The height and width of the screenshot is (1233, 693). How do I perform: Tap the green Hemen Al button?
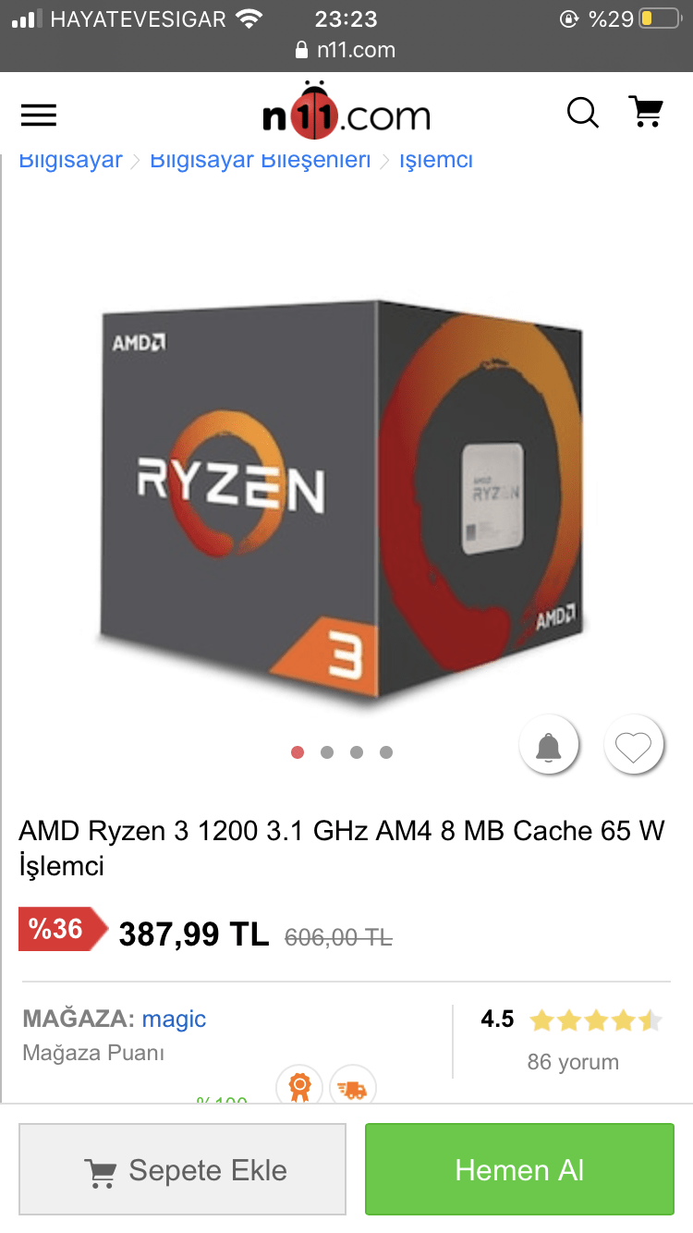pos(519,1169)
